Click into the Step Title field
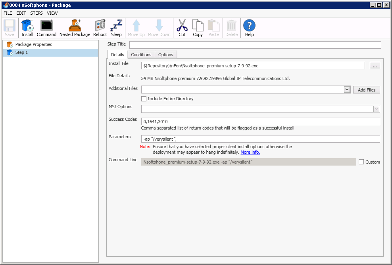This screenshot has height=265, width=392. pos(255,45)
